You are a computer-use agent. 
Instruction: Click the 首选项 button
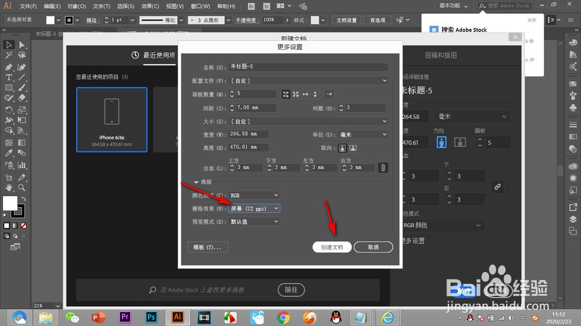378,20
